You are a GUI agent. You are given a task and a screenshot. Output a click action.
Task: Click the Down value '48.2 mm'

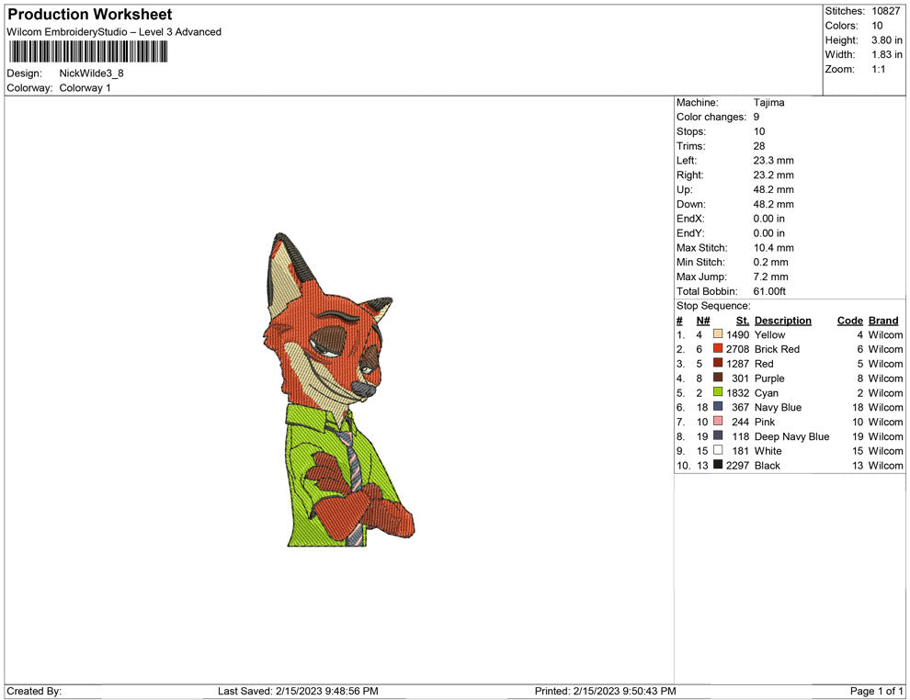tap(774, 204)
